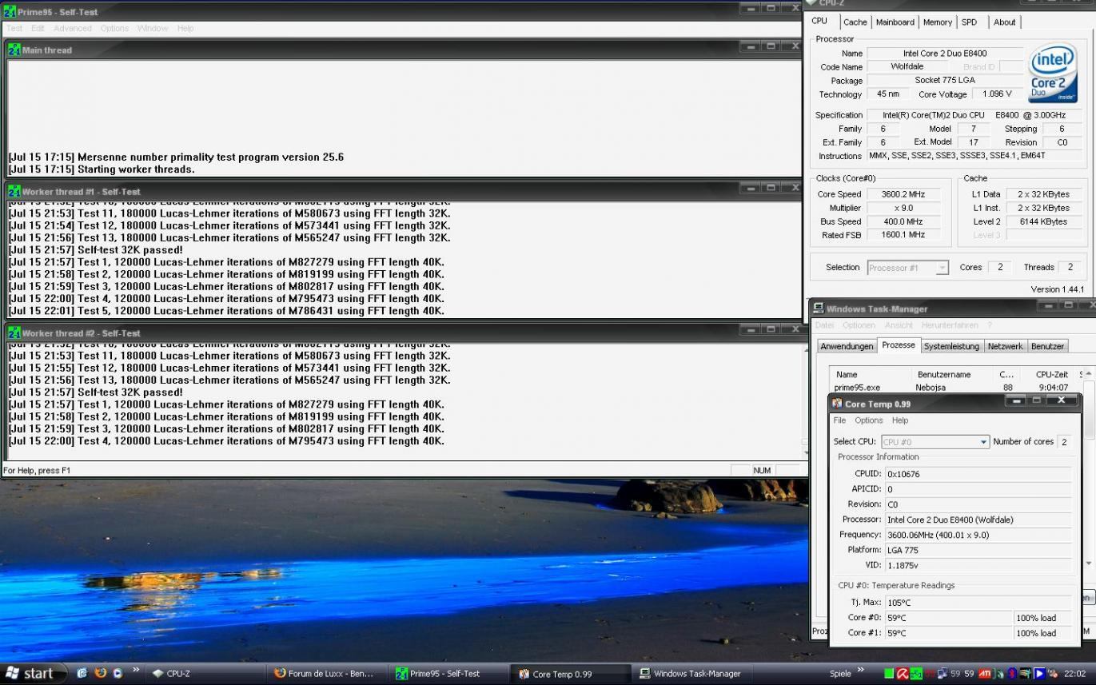This screenshot has width=1096, height=685.
Task: Click the Task Manager green graph tray icon
Action: coord(916,673)
